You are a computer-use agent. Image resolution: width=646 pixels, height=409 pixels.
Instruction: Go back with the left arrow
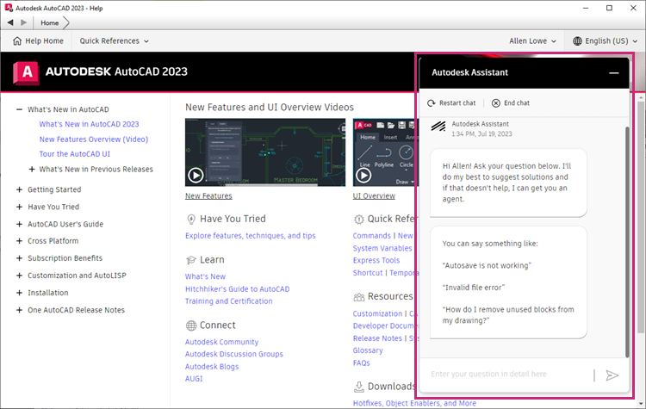click(10, 22)
